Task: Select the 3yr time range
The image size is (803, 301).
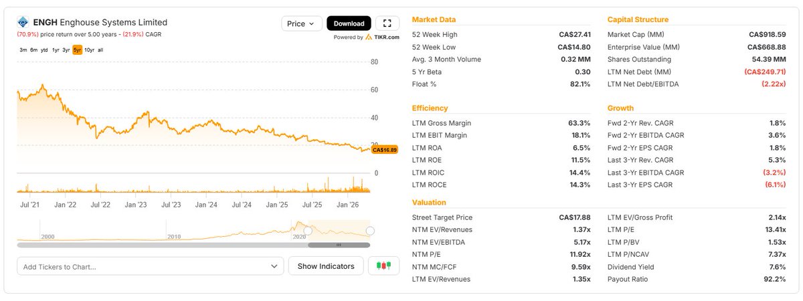Action: click(x=66, y=49)
